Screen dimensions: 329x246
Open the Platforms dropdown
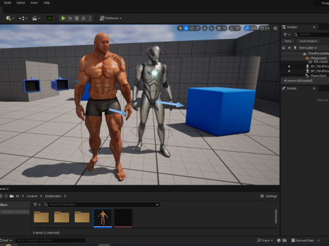(111, 18)
